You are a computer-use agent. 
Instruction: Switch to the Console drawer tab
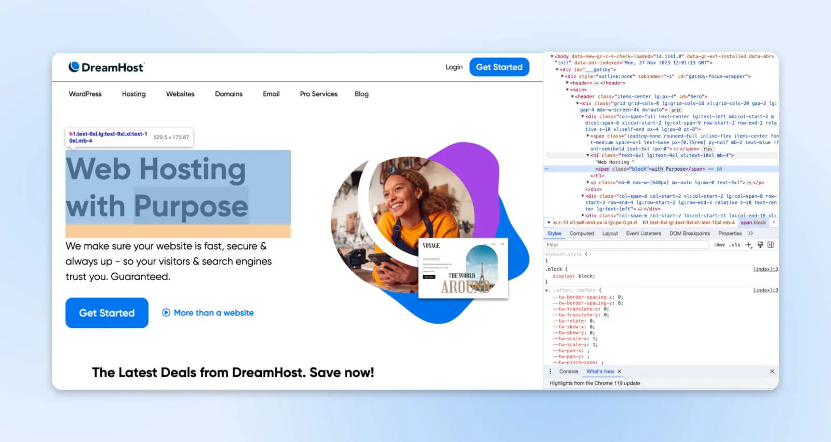click(x=569, y=371)
